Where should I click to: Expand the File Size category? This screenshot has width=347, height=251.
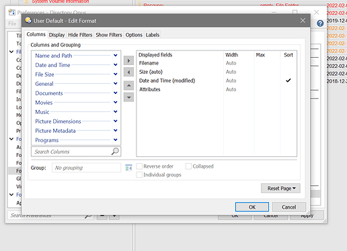116,74
